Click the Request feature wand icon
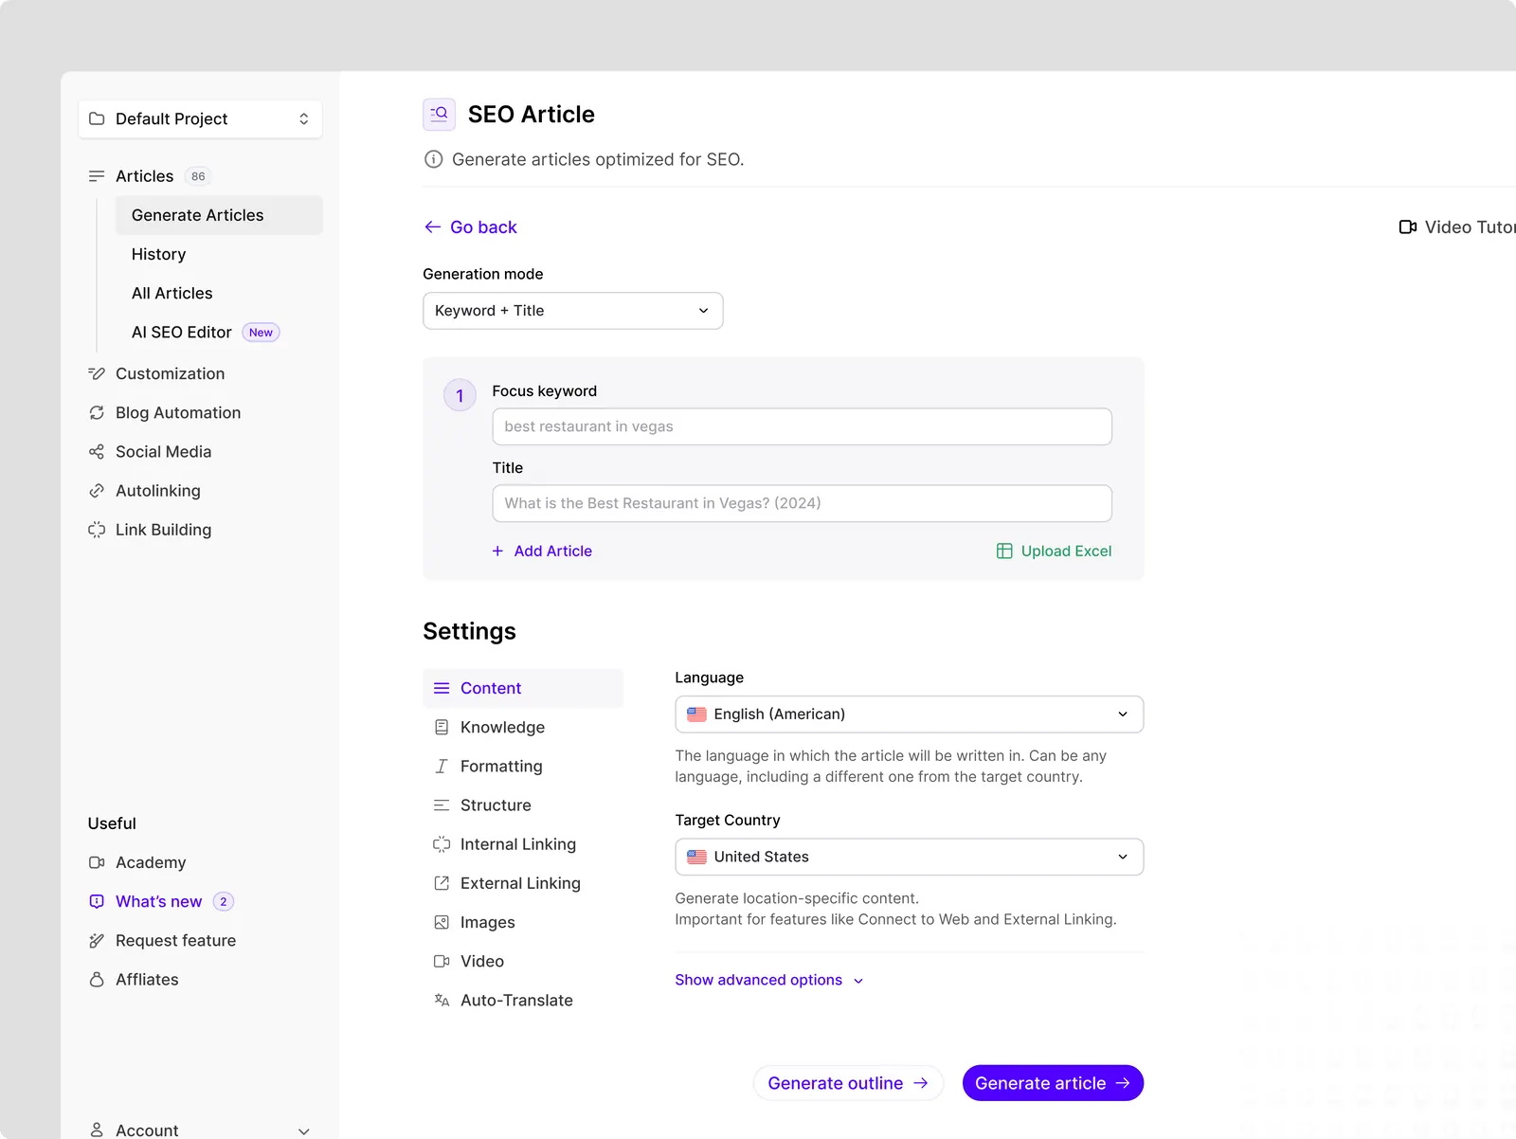The width and height of the screenshot is (1516, 1139). (x=97, y=940)
